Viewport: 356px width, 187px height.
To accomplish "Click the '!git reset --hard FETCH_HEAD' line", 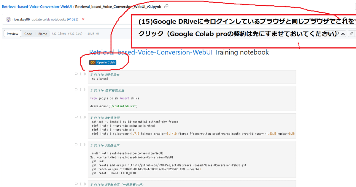I will (113, 173).
